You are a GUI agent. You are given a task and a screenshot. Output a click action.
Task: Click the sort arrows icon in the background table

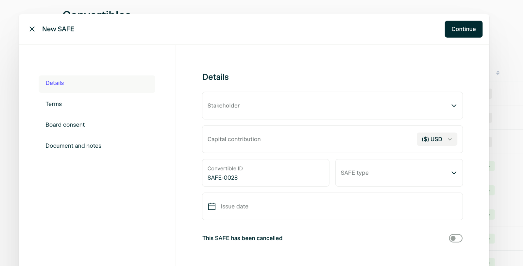[498, 73]
